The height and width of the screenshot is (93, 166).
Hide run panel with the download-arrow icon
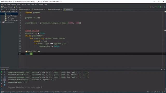click(164, 69)
